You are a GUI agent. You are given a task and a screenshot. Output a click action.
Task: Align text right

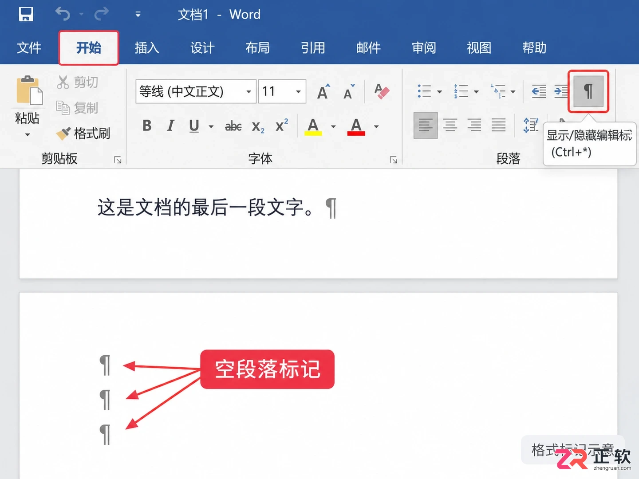(474, 126)
